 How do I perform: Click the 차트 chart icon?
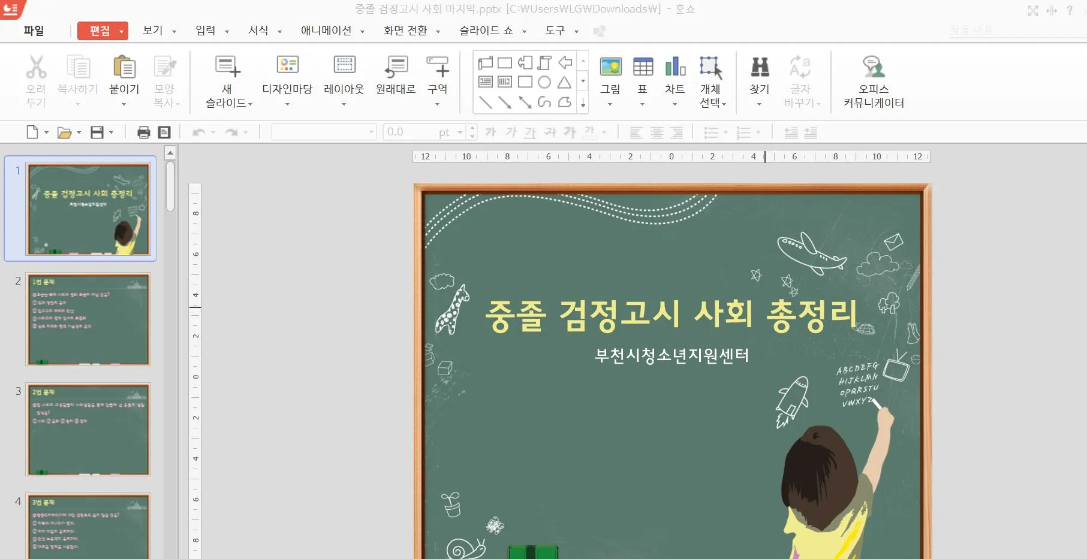[x=675, y=68]
